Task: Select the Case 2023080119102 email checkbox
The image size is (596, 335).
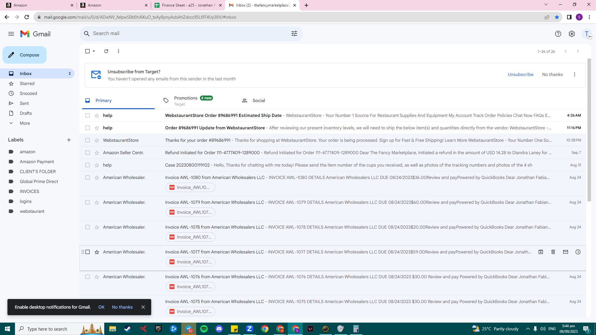Action: click(88, 165)
